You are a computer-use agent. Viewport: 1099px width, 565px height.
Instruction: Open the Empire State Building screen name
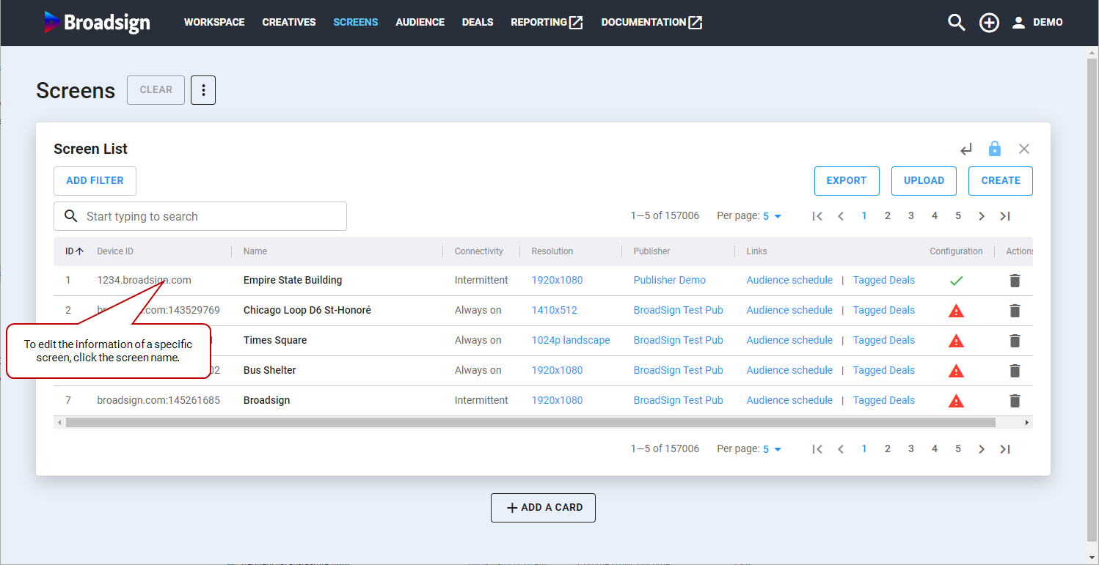[x=293, y=281]
